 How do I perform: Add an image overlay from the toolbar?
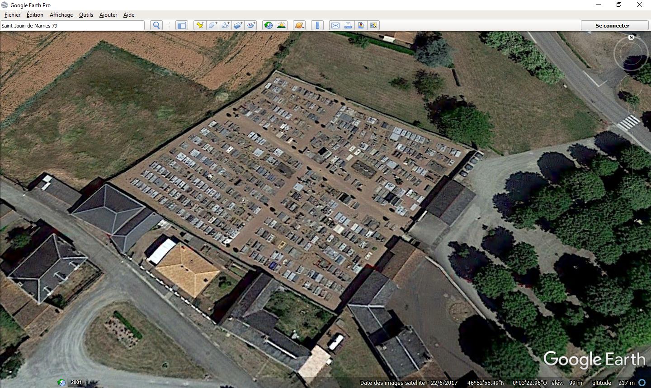pyautogui.click(x=238, y=25)
